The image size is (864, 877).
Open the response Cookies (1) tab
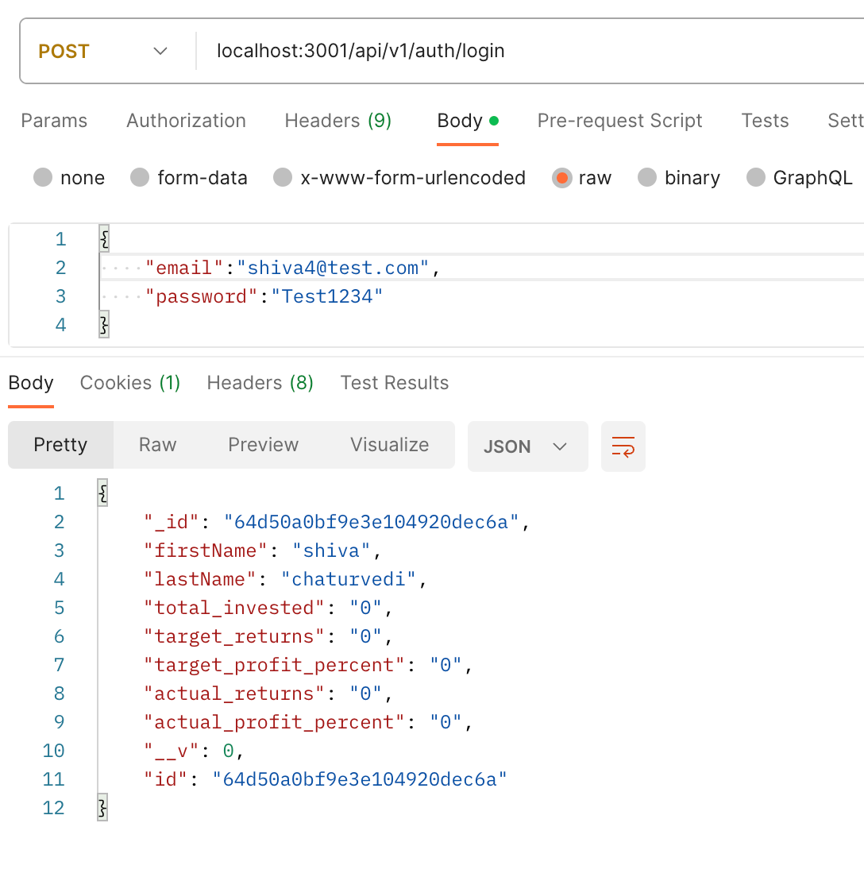click(130, 383)
